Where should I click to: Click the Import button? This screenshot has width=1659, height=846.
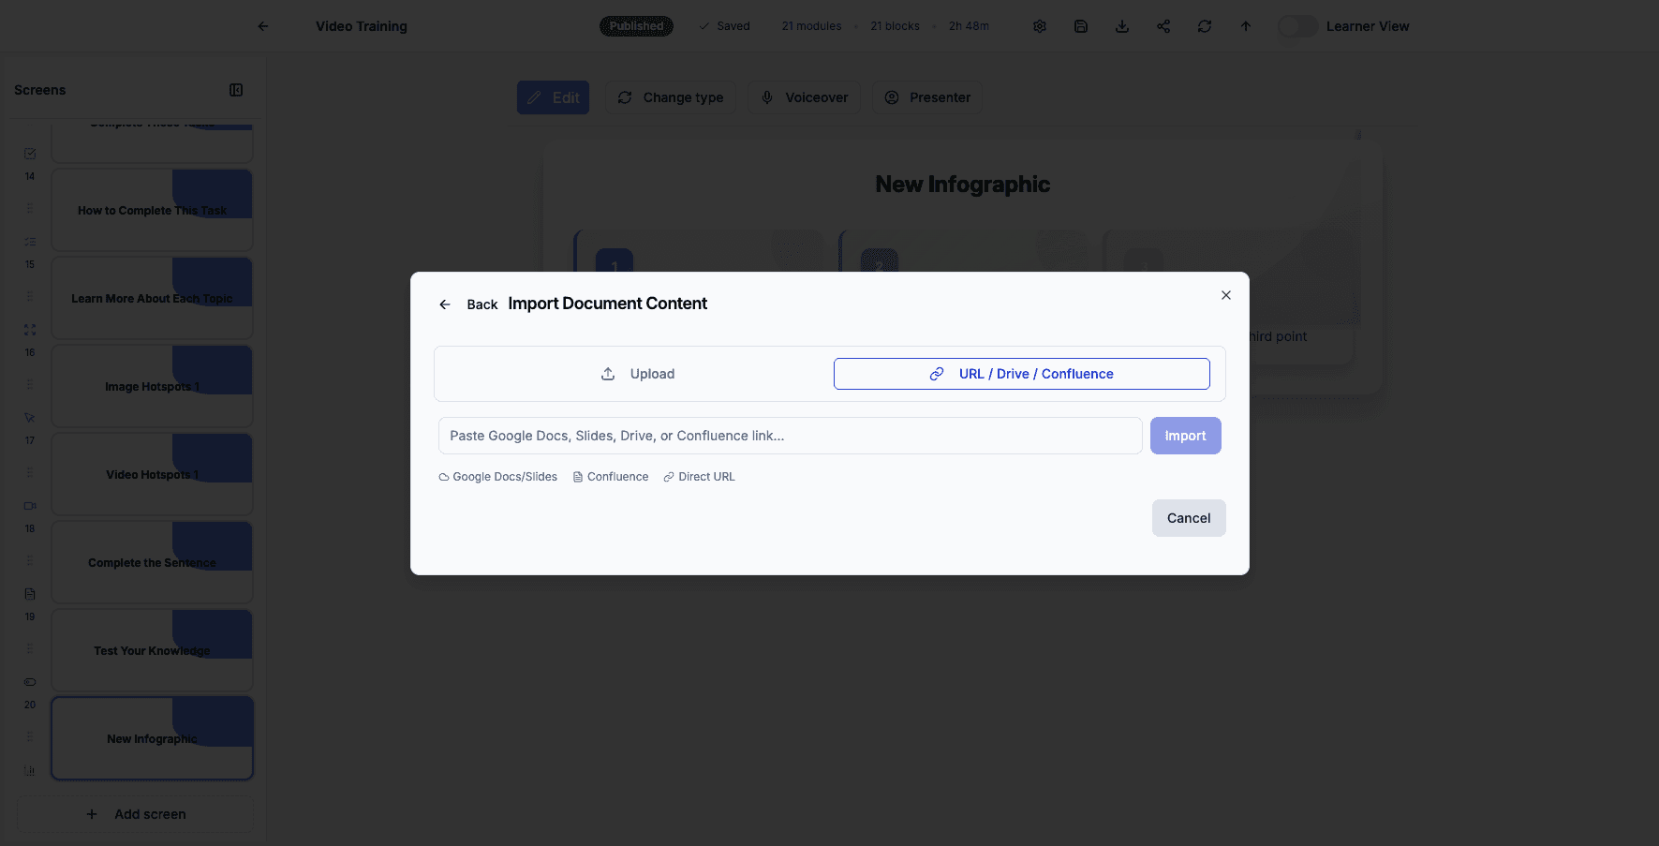pos(1185,435)
